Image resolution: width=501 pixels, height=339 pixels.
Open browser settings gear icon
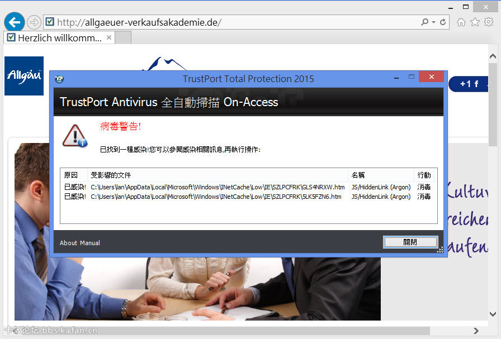click(x=489, y=22)
